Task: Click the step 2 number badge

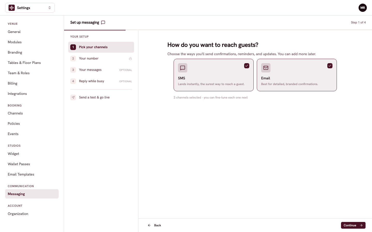Action: coord(73,59)
